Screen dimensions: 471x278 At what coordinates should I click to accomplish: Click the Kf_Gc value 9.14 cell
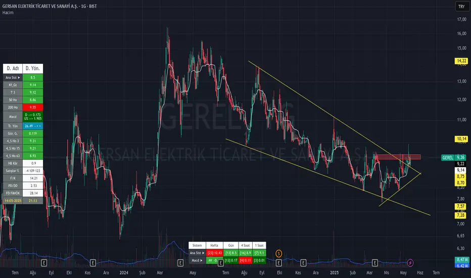pos(33,85)
